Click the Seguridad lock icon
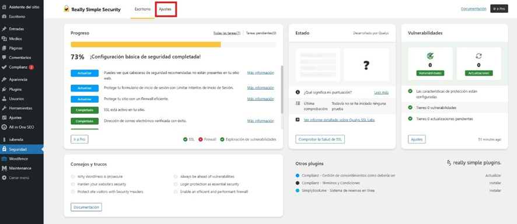The image size is (517, 224). (4, 149)
